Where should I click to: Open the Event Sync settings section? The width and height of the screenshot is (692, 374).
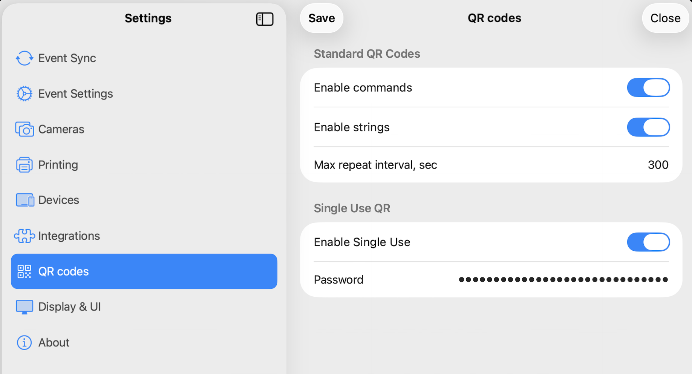[x=67, y=58]
